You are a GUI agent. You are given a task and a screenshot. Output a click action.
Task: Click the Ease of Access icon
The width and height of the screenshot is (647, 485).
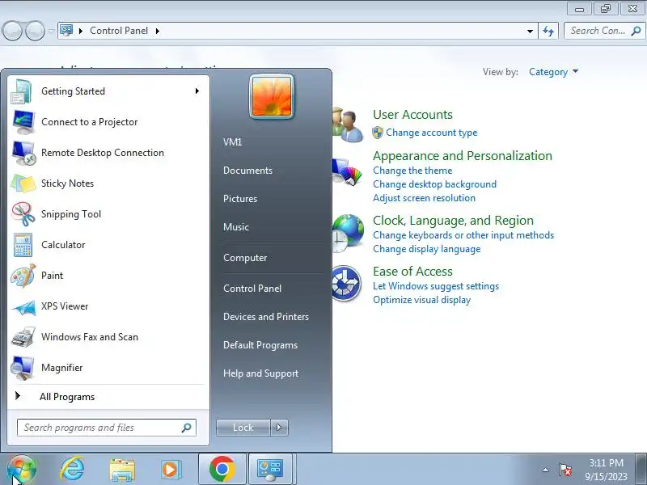347,284
